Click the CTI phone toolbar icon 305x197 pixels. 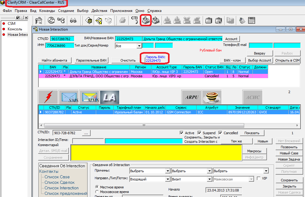[x=135, y=20]
